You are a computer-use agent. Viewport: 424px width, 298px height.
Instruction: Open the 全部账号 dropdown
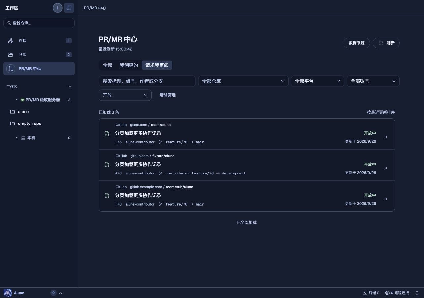coord(373,81)
